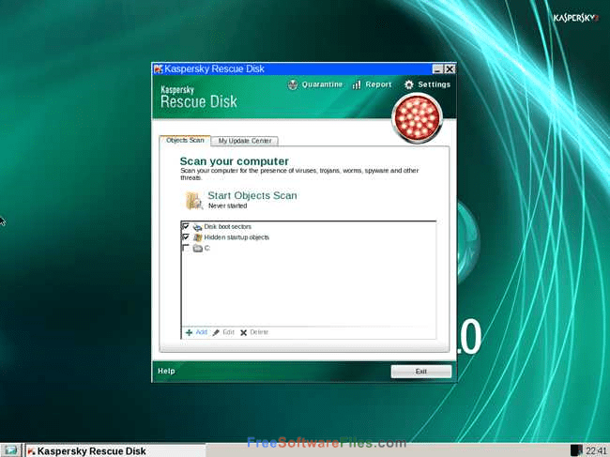Click the taskbar clock showing 22:41
Image resolution: width=610 pixels, height=457 pixels.
click(x=596, y=450)
